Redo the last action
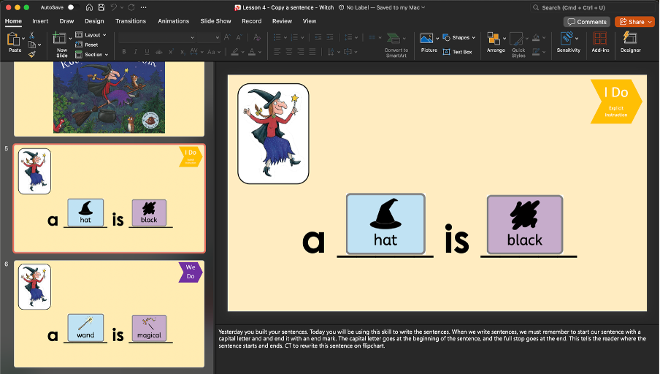The height and width of the screenshot is (374, 660). coord(131,7)
